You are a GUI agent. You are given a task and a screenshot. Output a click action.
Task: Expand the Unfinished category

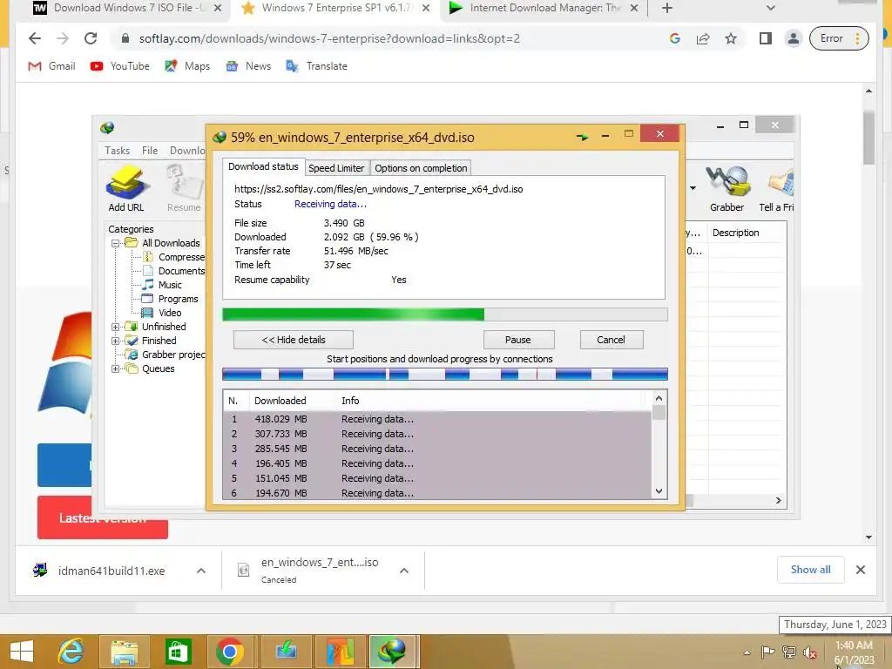point(116,328)
